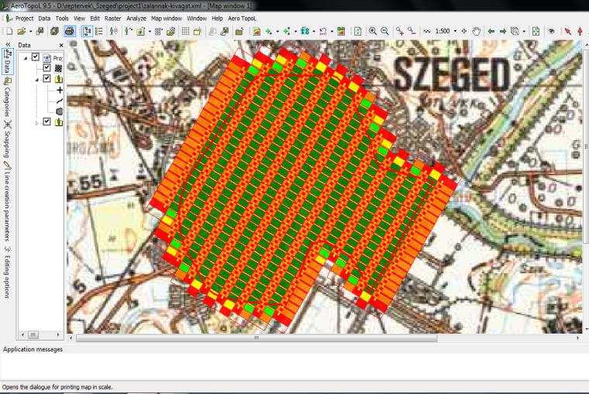Uncheck the first vector layer group checkbox

click(x=46, y=79)
